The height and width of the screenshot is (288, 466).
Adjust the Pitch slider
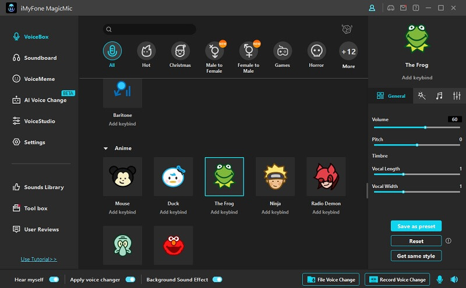(x=417, y=145)
